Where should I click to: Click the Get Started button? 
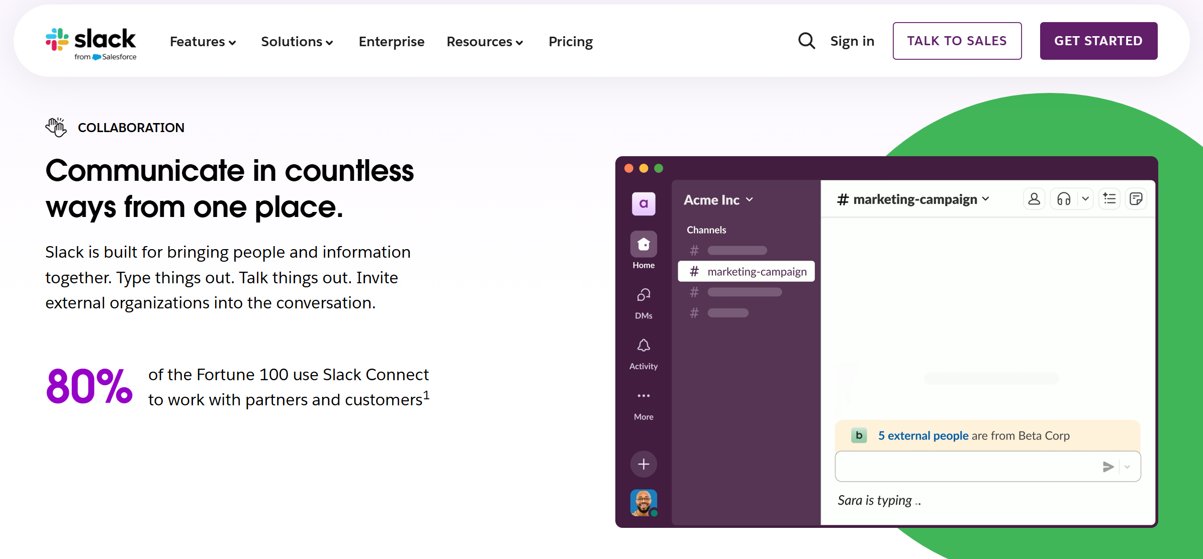[x=1098, y=41]
